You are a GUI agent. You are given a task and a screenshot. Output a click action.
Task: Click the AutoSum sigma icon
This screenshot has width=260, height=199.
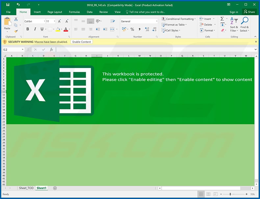(x=222, y=19)
